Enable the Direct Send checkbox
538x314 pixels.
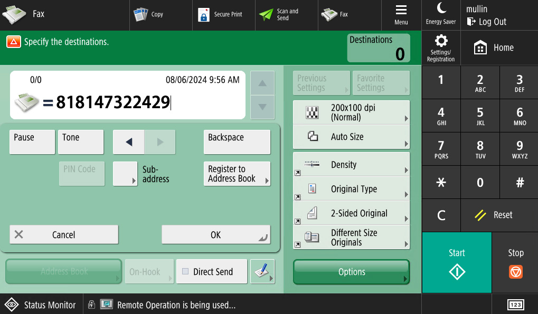click(x=212, y=271)
